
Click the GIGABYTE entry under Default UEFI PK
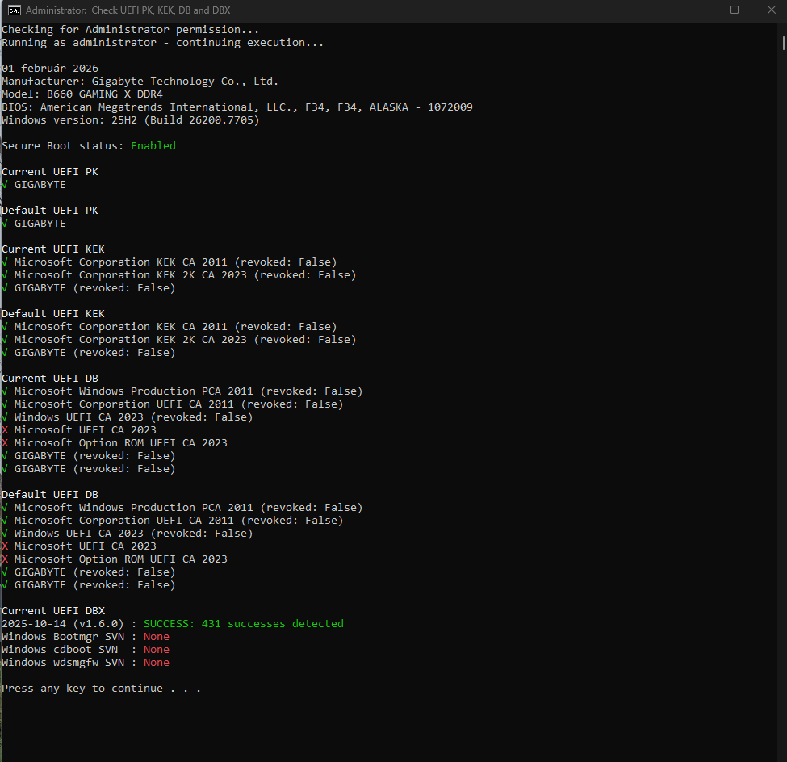(x=40, y=224)
